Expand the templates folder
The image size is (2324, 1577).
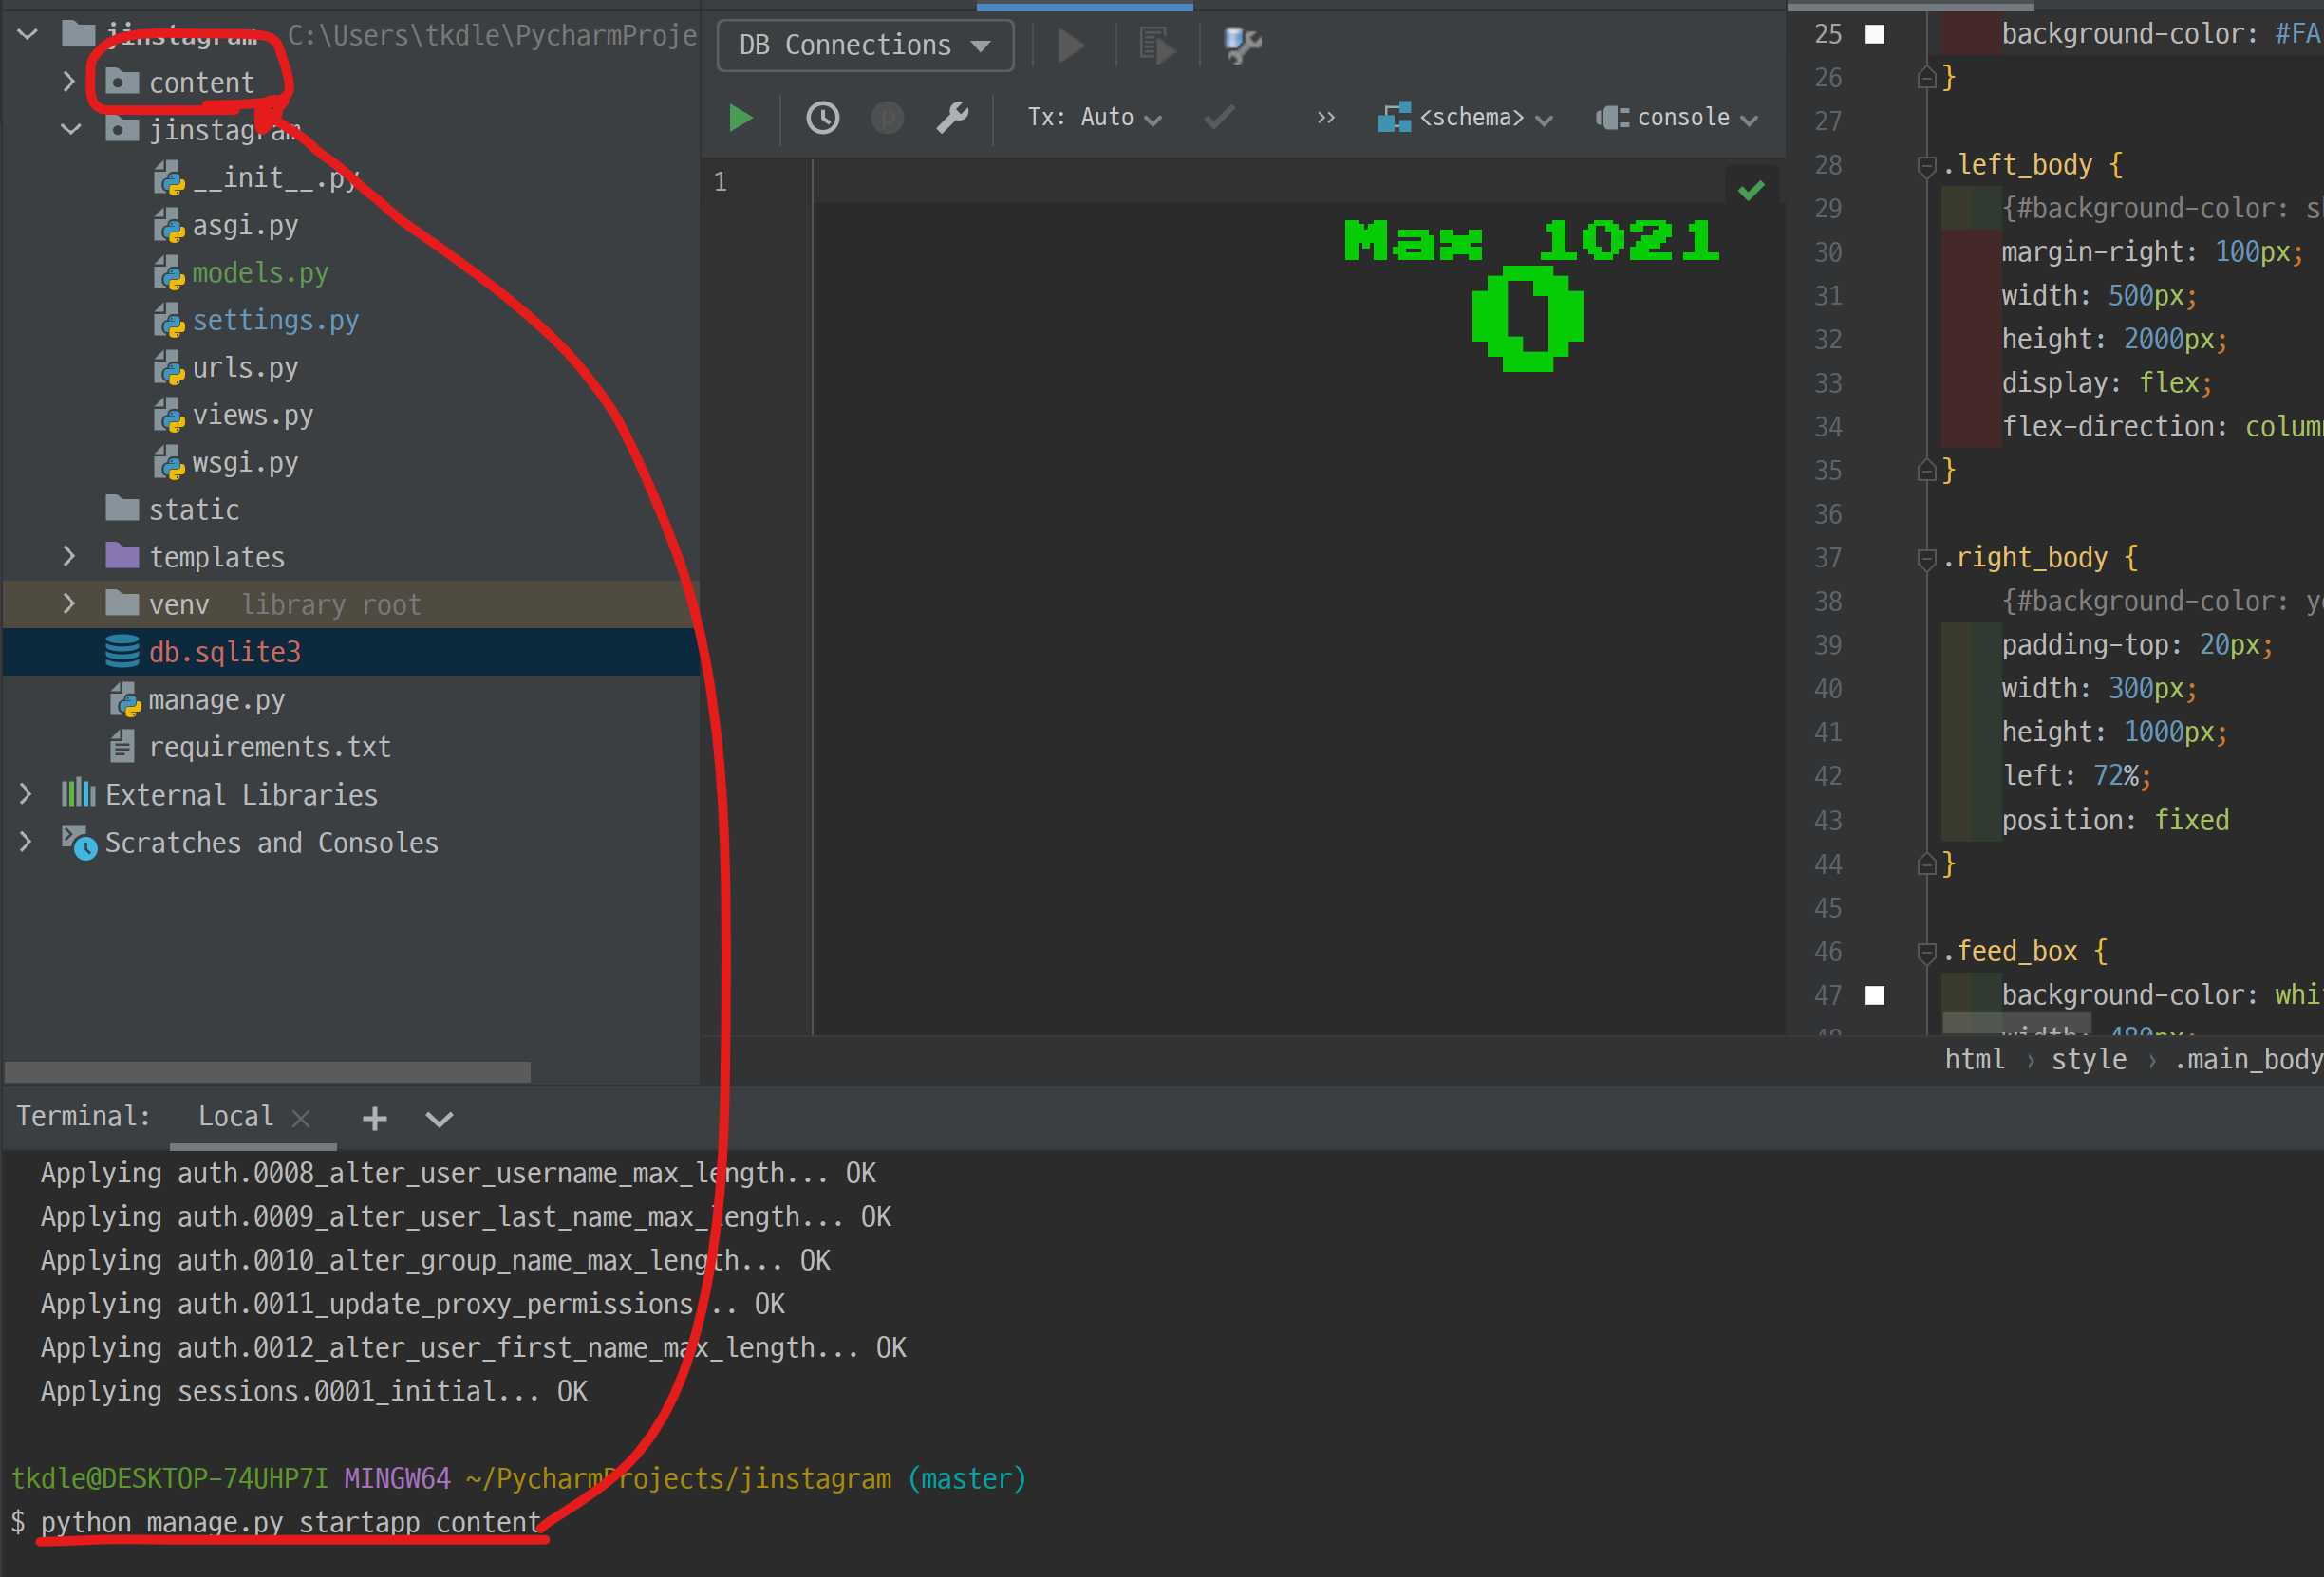[x=69, y=557]
